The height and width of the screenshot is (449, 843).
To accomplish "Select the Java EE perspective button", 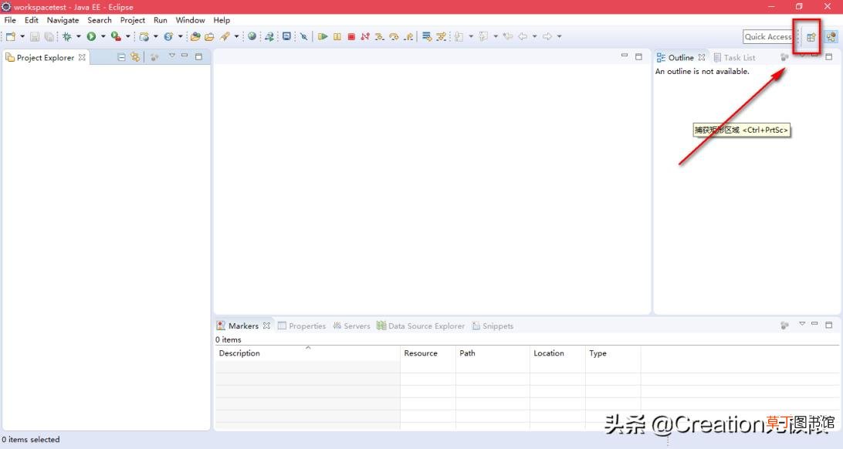I will pyautogui.click(x=831, y=36).
